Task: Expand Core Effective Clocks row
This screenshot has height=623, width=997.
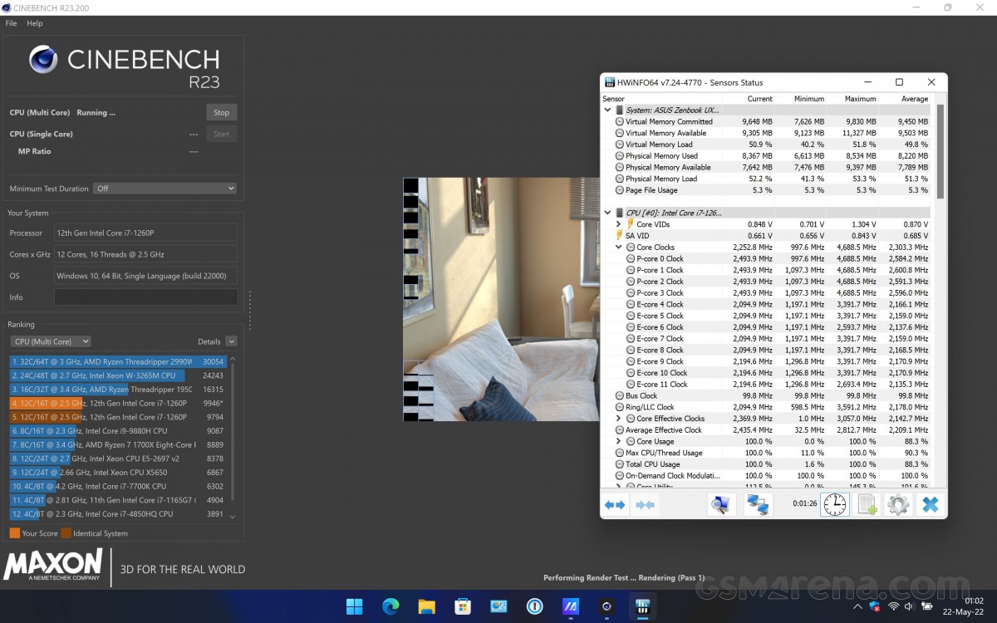Action: 618,419
